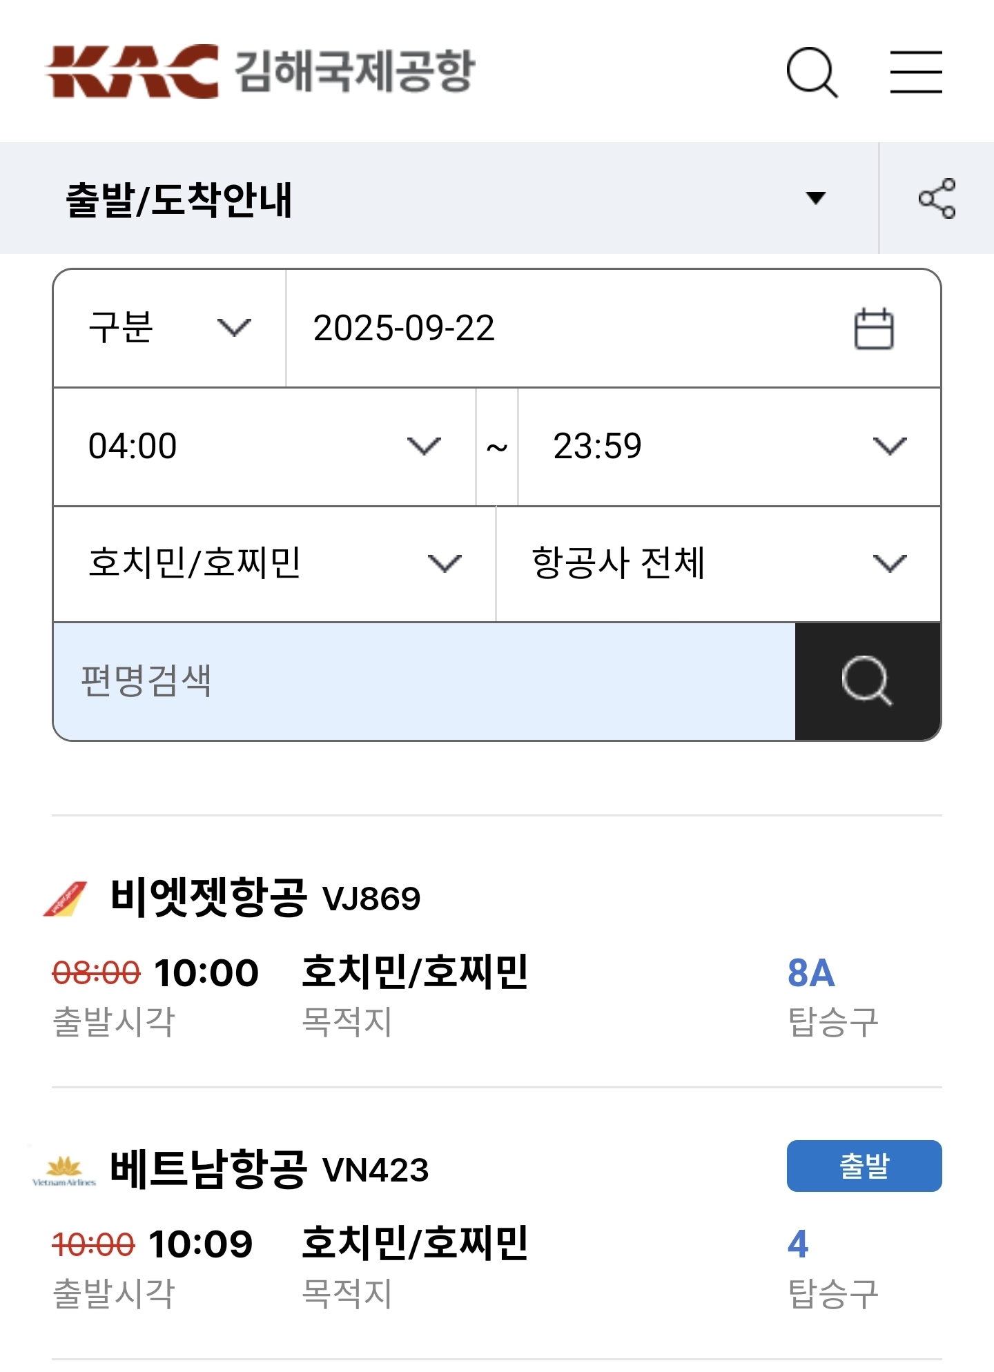Tap boarding gate 8A for VJ869
The height and width of the screenshot is (1372, 994).
tap(811, 973)
